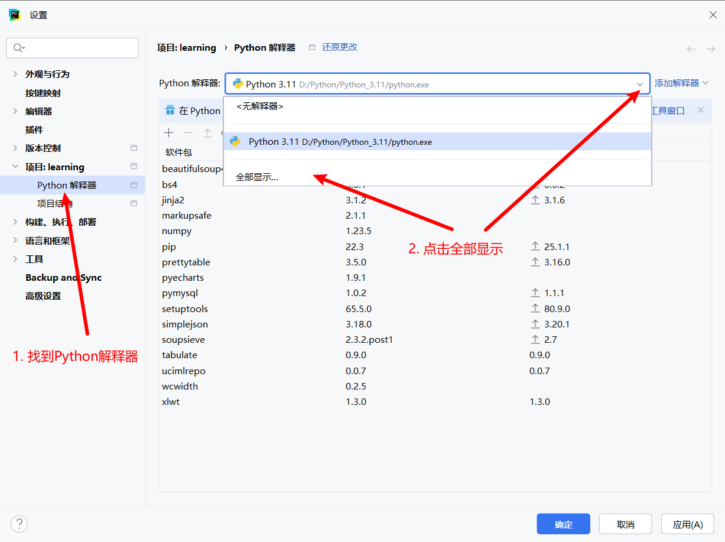Click the PyCharm logo in the title bar
This screenshot has width=725, height=542.
(15, 15)
